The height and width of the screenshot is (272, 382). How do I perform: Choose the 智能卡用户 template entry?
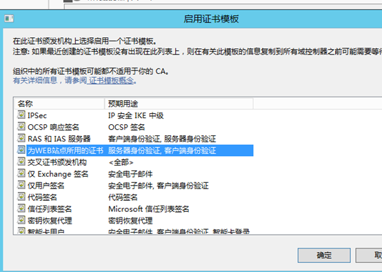[46, 231]
